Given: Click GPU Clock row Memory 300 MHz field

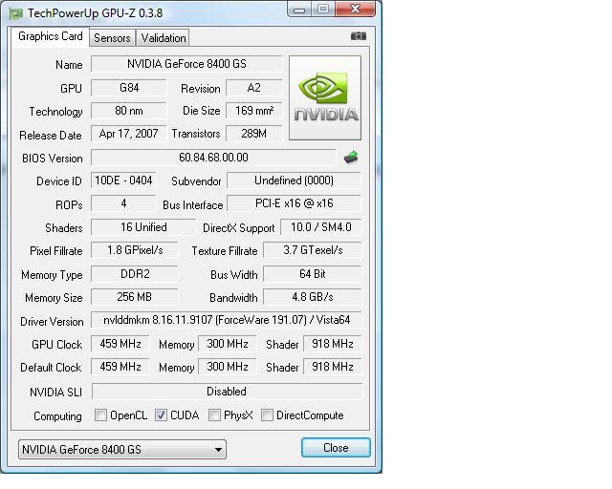Looking at the screenshot, I should (x=228, y=344).
